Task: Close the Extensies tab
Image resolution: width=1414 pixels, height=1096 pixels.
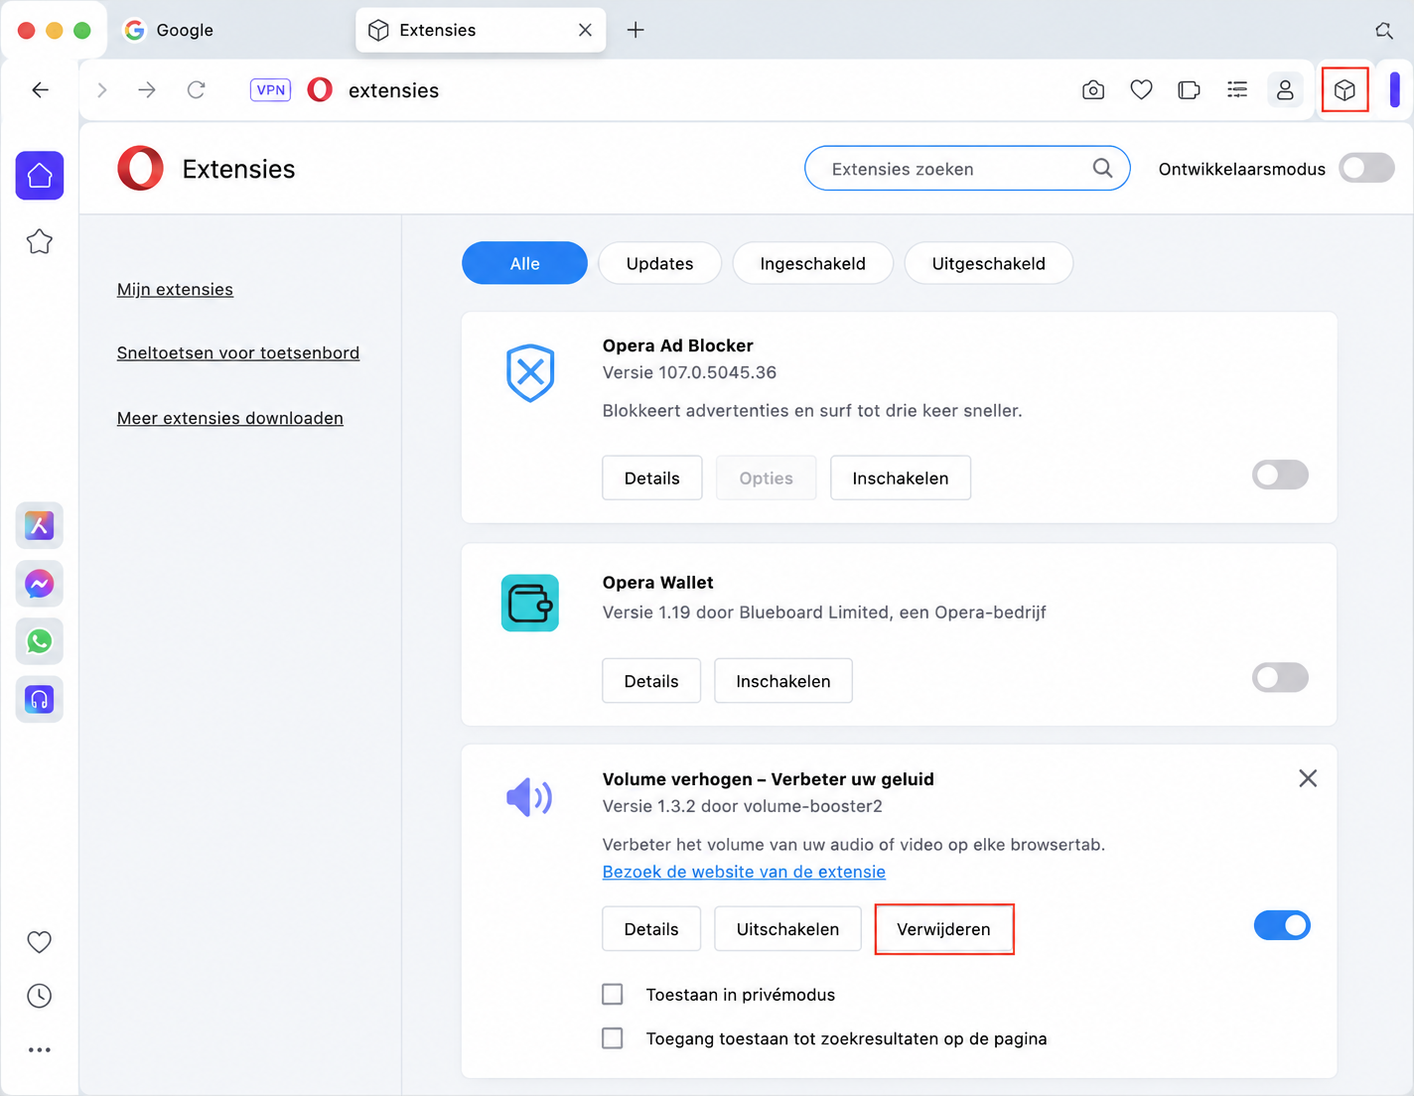Action: (585, 30)
